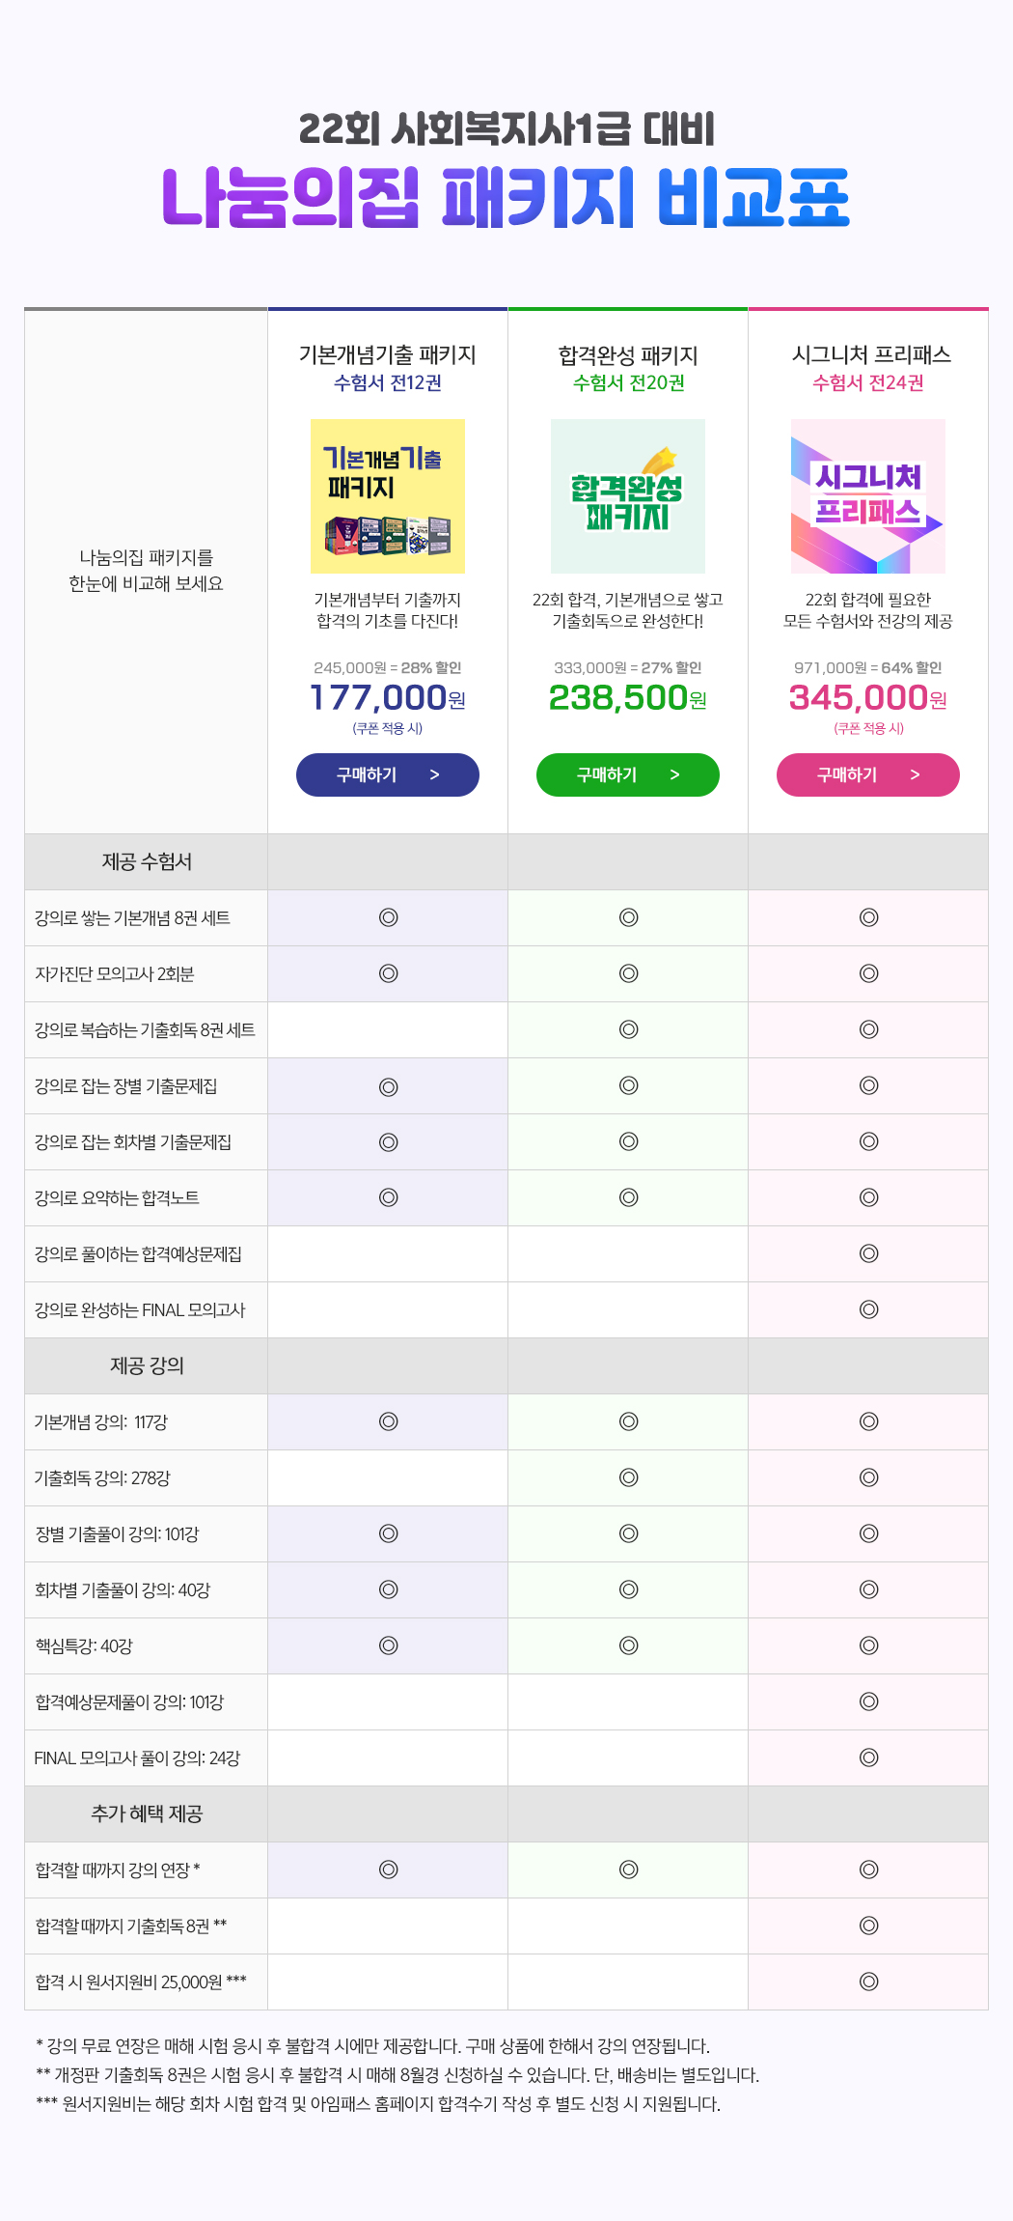Click circle mark for FINAL 모의고사 in 시그니처 column

(x=868, y=1309)
